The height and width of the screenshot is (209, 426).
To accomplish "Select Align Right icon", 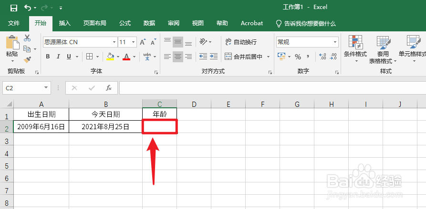I will [x=188, y=57].
